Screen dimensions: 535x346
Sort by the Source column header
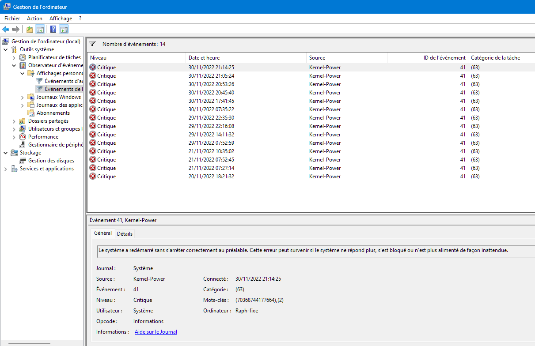click(x=347, y=58)
